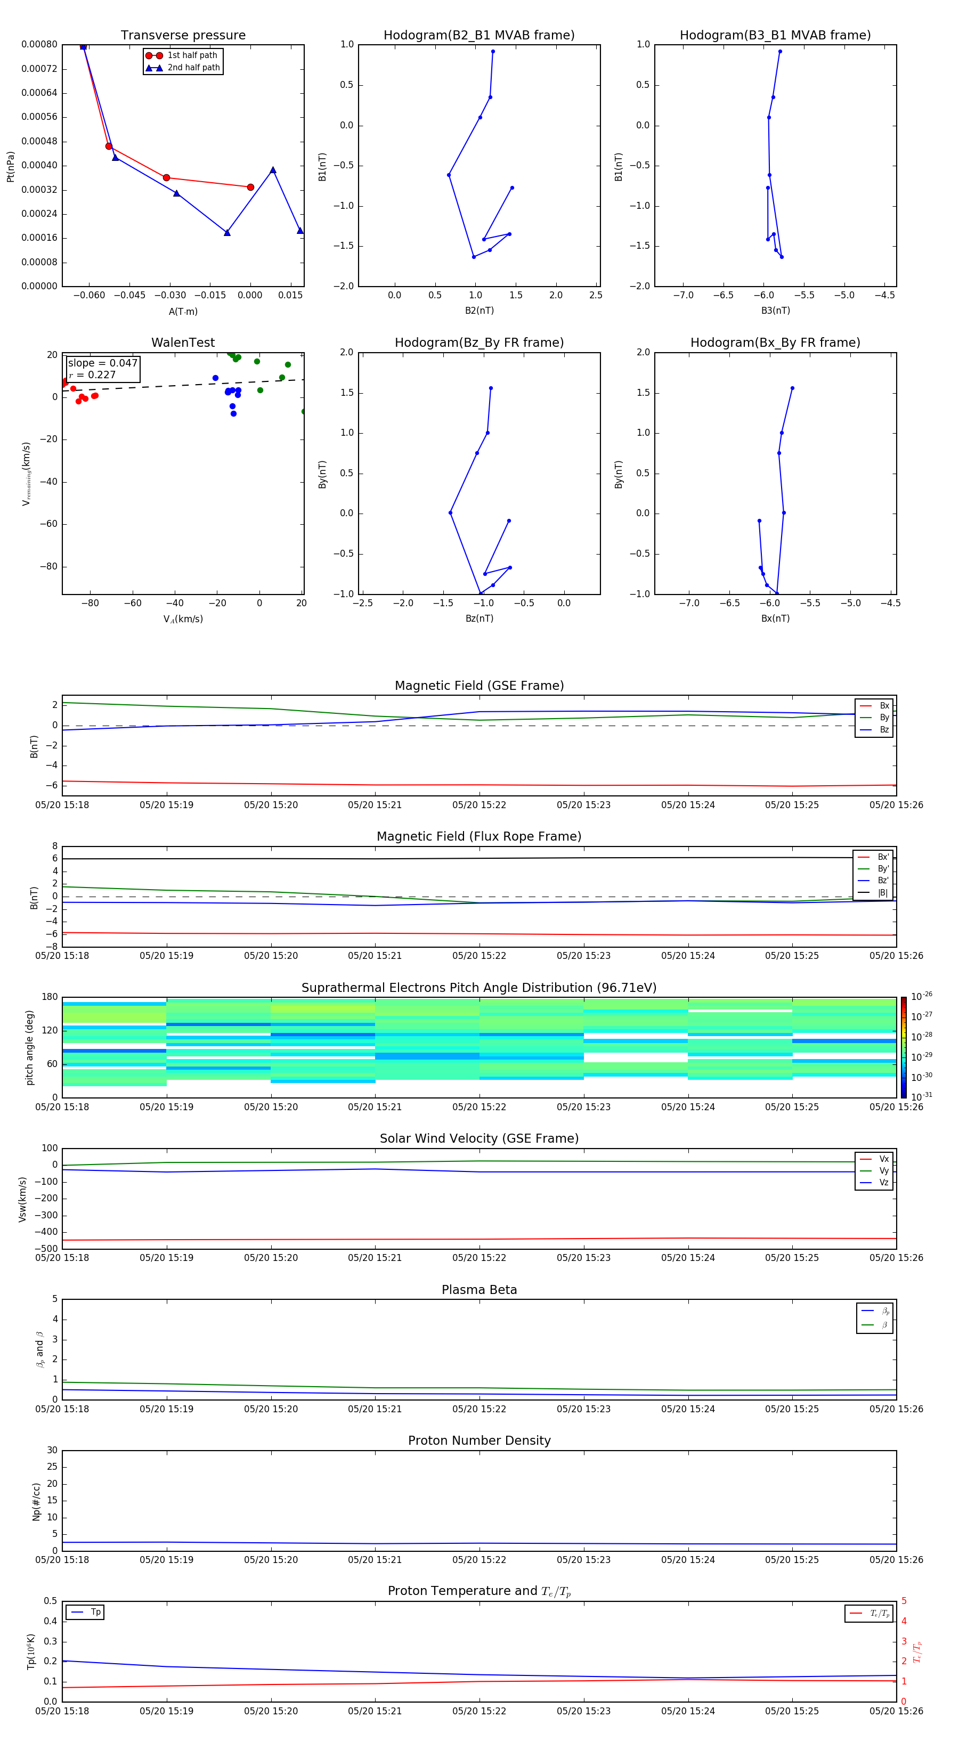Click the 'pitch angle (deg)' axis label
The height and width of the screenshot is (1758, 959).
pos(29,1047)
